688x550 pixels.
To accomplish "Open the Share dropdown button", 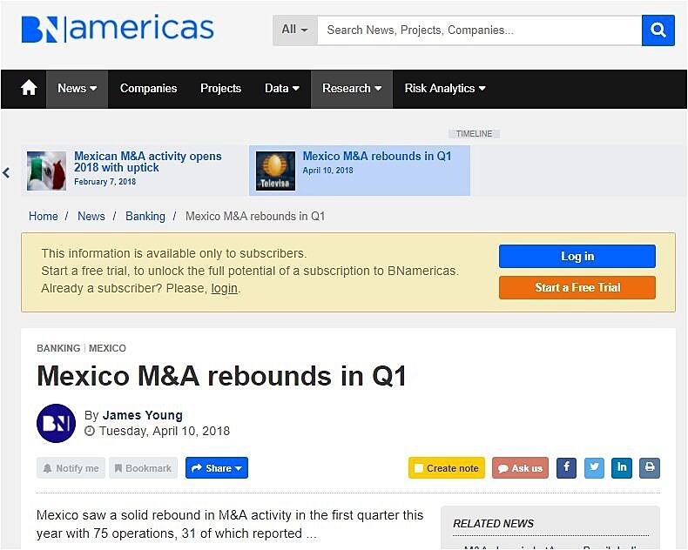I will pyautogui.click(x=217, y=468).
